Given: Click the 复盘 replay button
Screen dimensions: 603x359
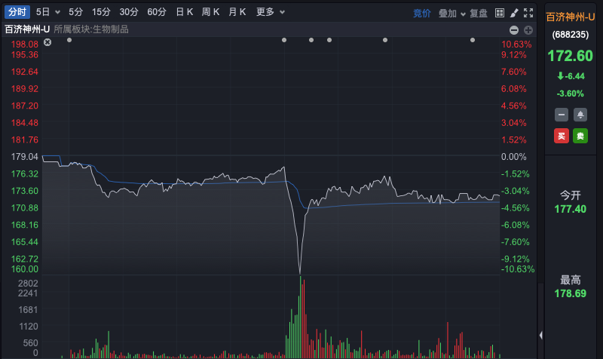Looking at the screenshot, I should pos(479,13).
